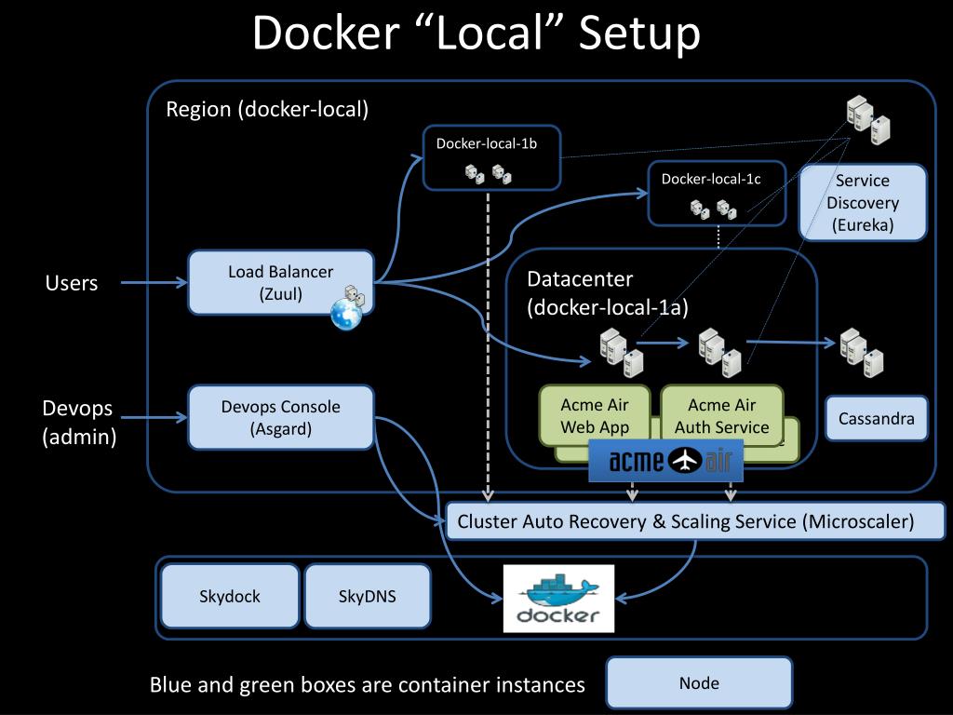Click the Acme Air airplane logo
This screenshot has width=953, height=715.
click(x=666, y=461)
